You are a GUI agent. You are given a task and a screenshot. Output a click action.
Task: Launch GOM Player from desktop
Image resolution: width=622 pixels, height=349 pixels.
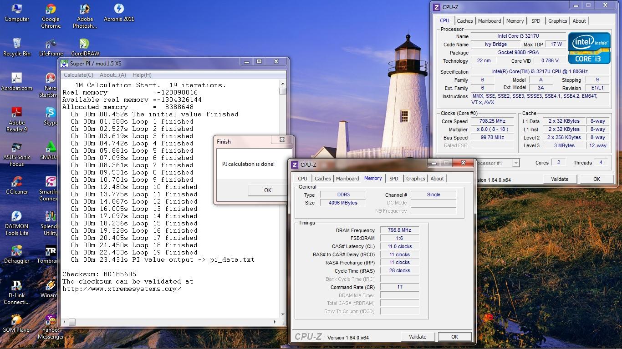click(17, 324)
